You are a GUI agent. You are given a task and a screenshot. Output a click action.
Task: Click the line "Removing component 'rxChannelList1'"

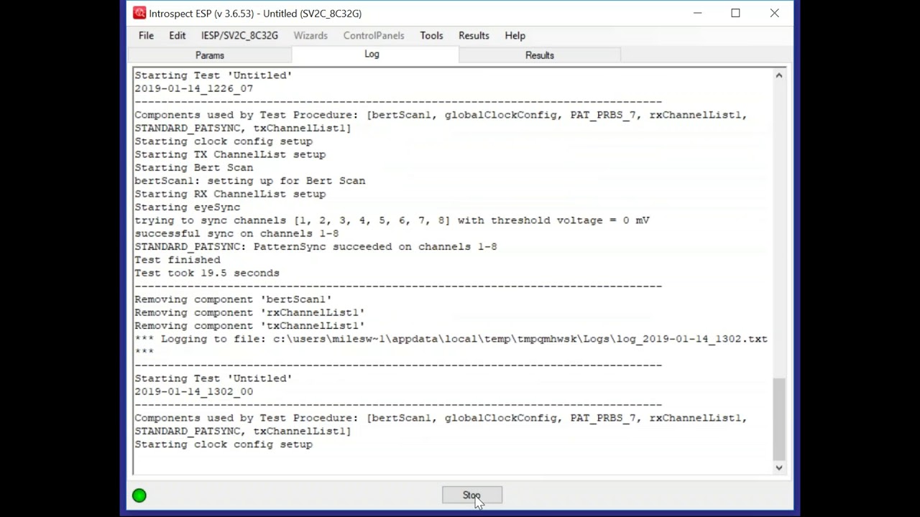coord(249,312)
